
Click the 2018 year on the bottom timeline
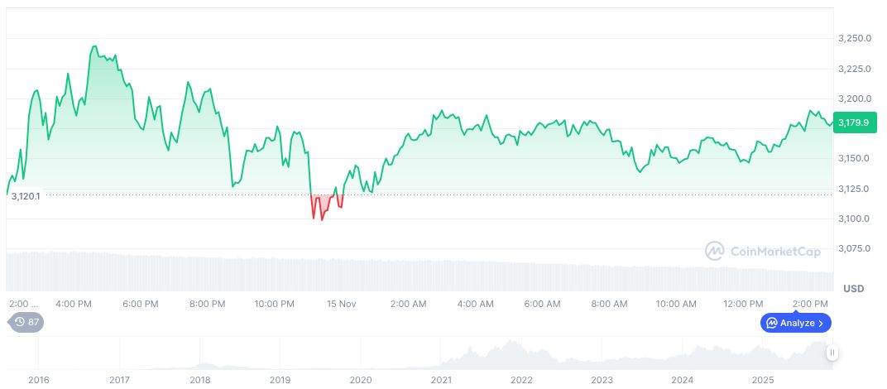coord(199,380)
